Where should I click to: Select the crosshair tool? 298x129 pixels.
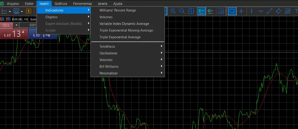241,11
